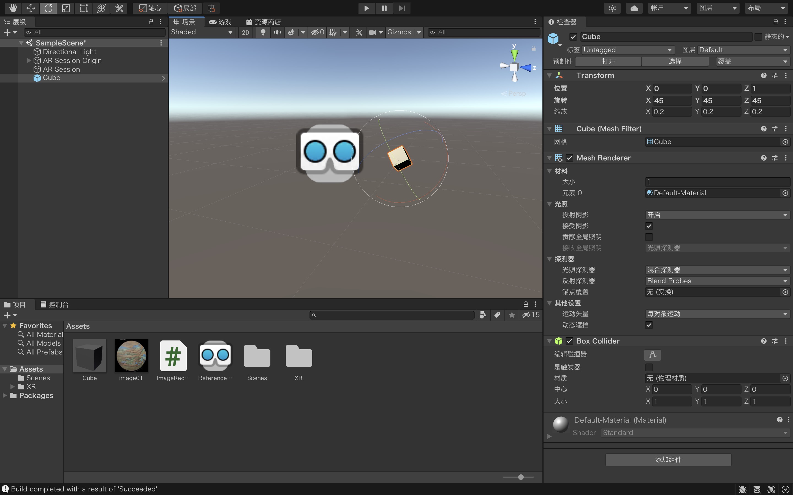Select the Rect transform tool
This screenshot has height=495, width=793.
[x=83, y=8]
